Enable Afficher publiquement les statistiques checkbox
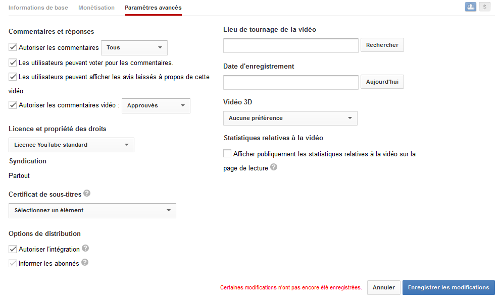 point(227,153)
